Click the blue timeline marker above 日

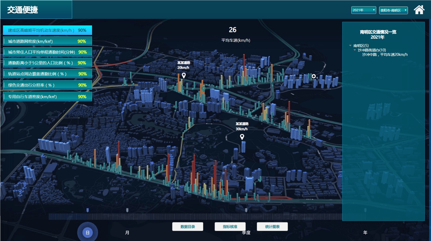click(x=88, y=210)
